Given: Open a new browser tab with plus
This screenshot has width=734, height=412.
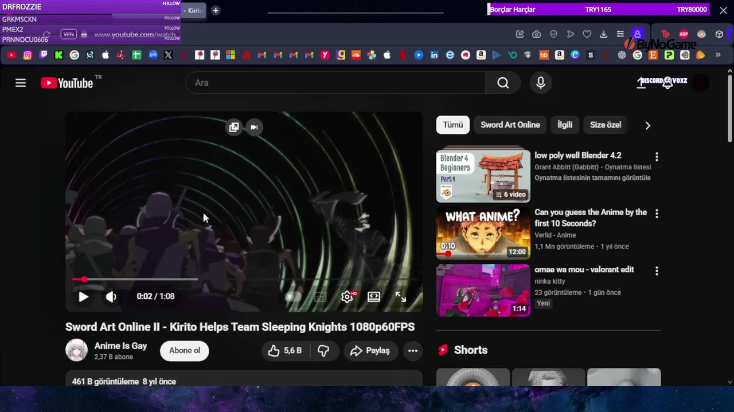Looking at the screenshot, I should click(x=216, y=10).
